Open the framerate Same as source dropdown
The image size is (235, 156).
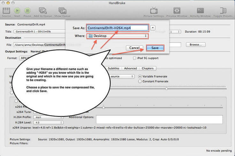tap(122, 77)
